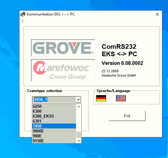The image size is (168, 158).
Task: Select 6250 from the crane list
Action: [54, 106]
